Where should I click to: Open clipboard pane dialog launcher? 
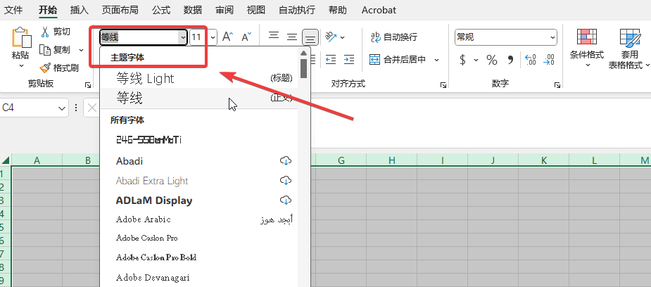coord(87,85)
